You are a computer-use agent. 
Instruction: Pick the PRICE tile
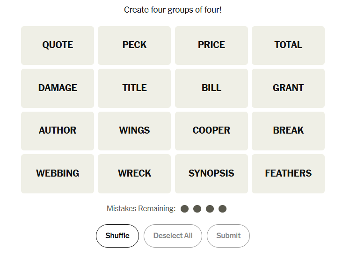pyautogui.click(x=212, y=45)
